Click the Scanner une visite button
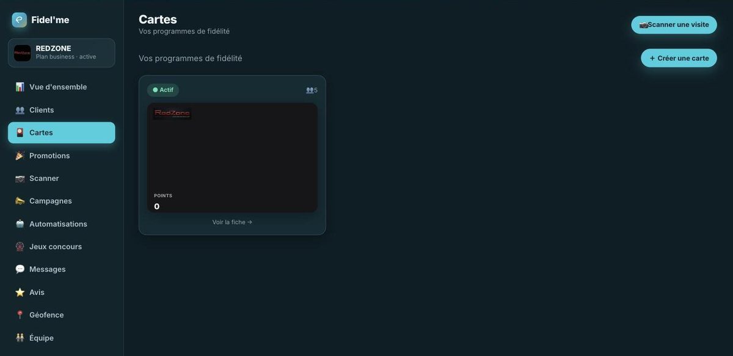Viewport: 733px width, 356px height. coord(674,25)
